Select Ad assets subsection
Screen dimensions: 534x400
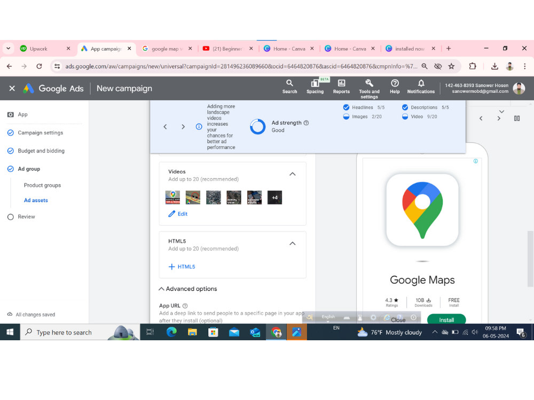point(36,201)
